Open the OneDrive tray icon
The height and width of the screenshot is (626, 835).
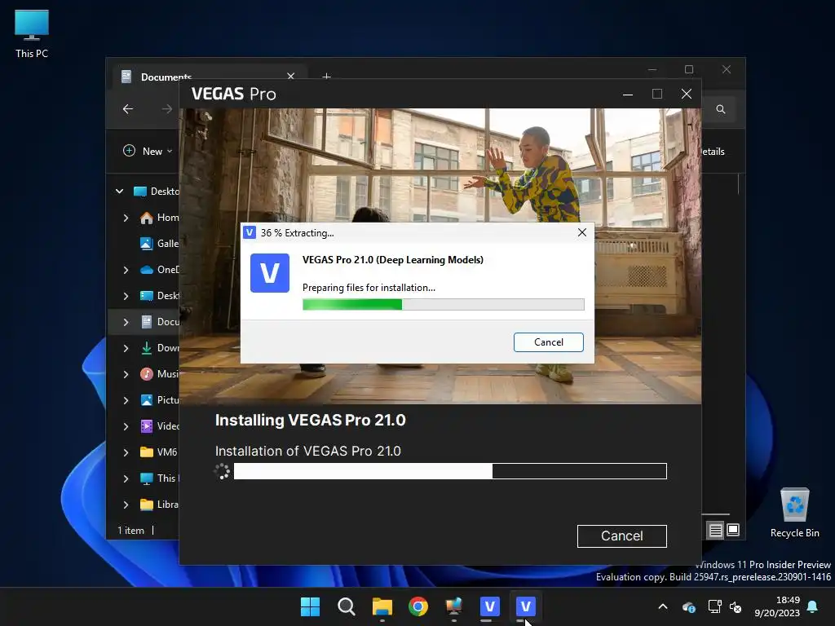click(688, 606)
